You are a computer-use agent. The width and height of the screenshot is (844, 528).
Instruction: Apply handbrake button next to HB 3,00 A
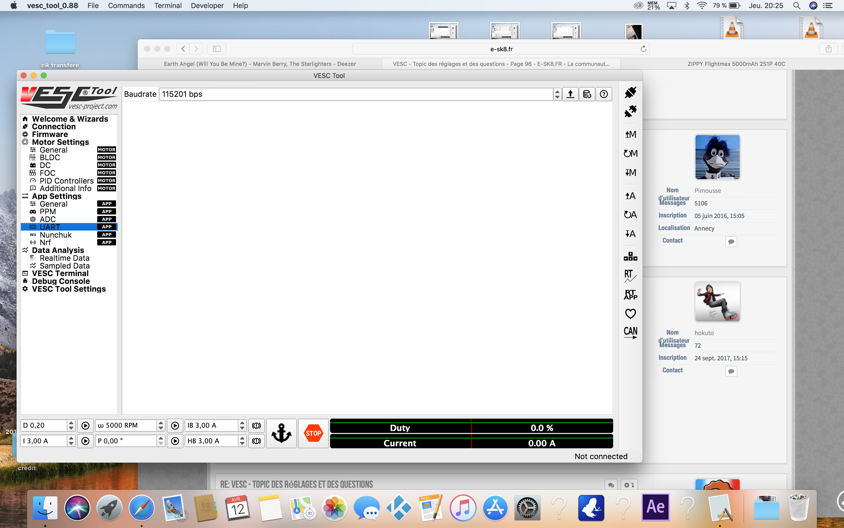[x=256, y=441]
